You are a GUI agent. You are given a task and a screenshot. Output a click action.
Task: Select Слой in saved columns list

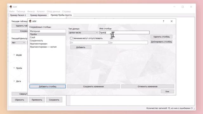[x=48, y=37]
